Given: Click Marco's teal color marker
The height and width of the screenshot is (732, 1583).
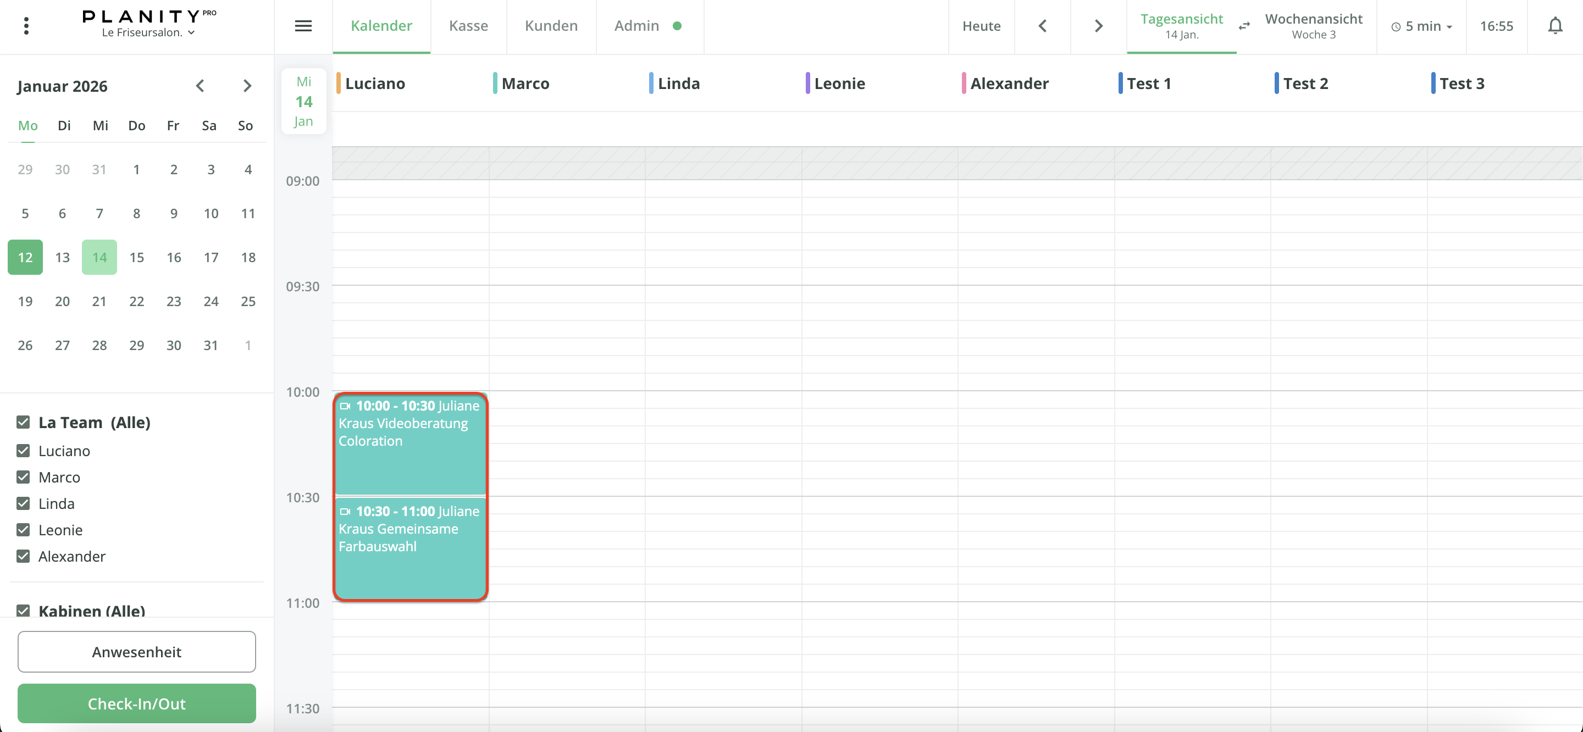Looking at the screenshot, I should tap(495, 83).
